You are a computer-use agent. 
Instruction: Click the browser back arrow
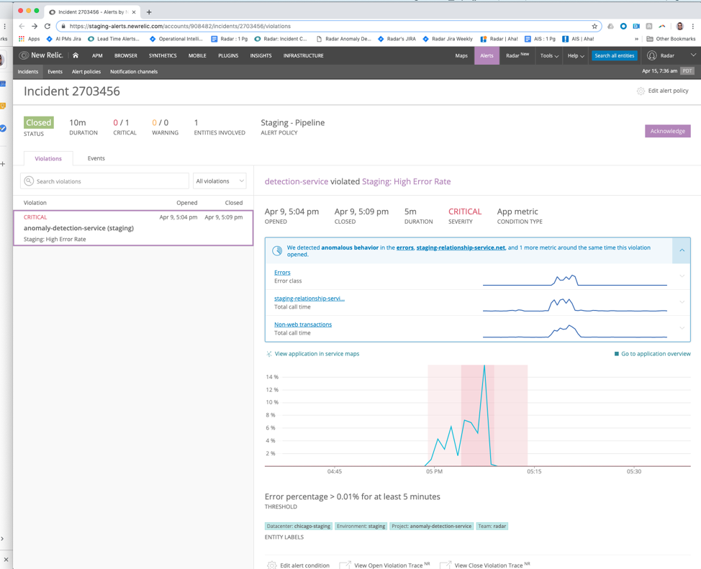coord(22,26)
